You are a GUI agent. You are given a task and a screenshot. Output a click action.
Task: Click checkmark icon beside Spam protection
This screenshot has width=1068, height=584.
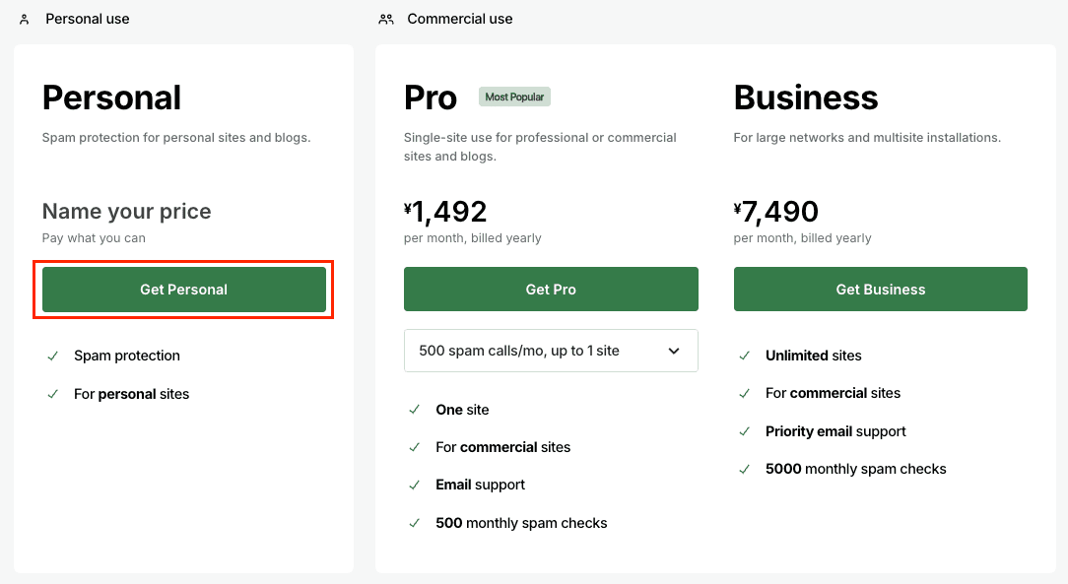tap(52, 356)
